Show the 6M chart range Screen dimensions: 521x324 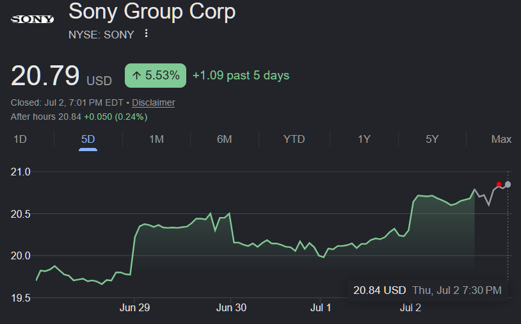tap(224, 139)
